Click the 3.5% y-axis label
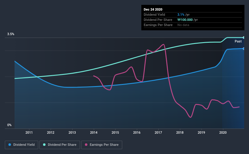This screenshot has height=154, width=249. point(11,34)
